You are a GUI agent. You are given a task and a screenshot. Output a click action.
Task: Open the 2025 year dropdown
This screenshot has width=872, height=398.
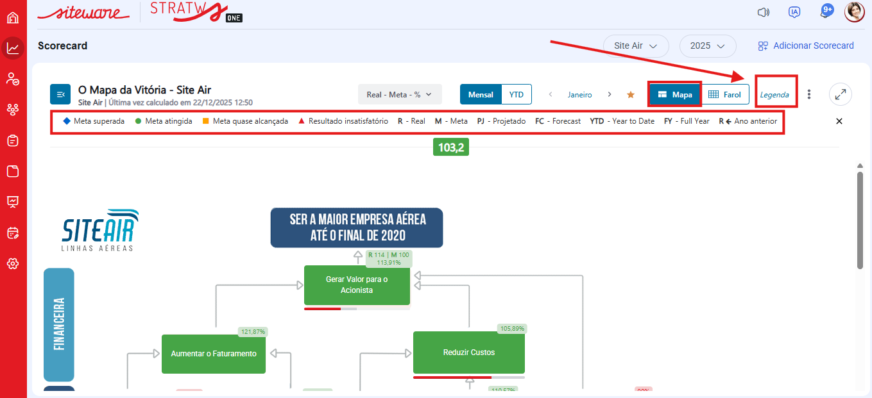coord(707,46)
